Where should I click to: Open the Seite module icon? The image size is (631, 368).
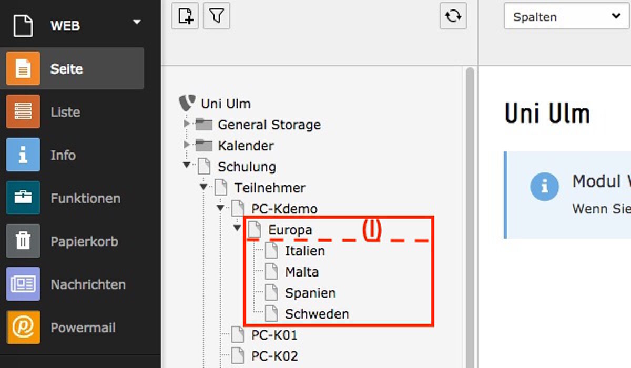pos(23,68)
